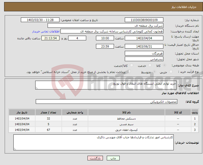Click the price validity date 1403/06/31 field
The width and height of the screenshot is (203, 165).
144,46
